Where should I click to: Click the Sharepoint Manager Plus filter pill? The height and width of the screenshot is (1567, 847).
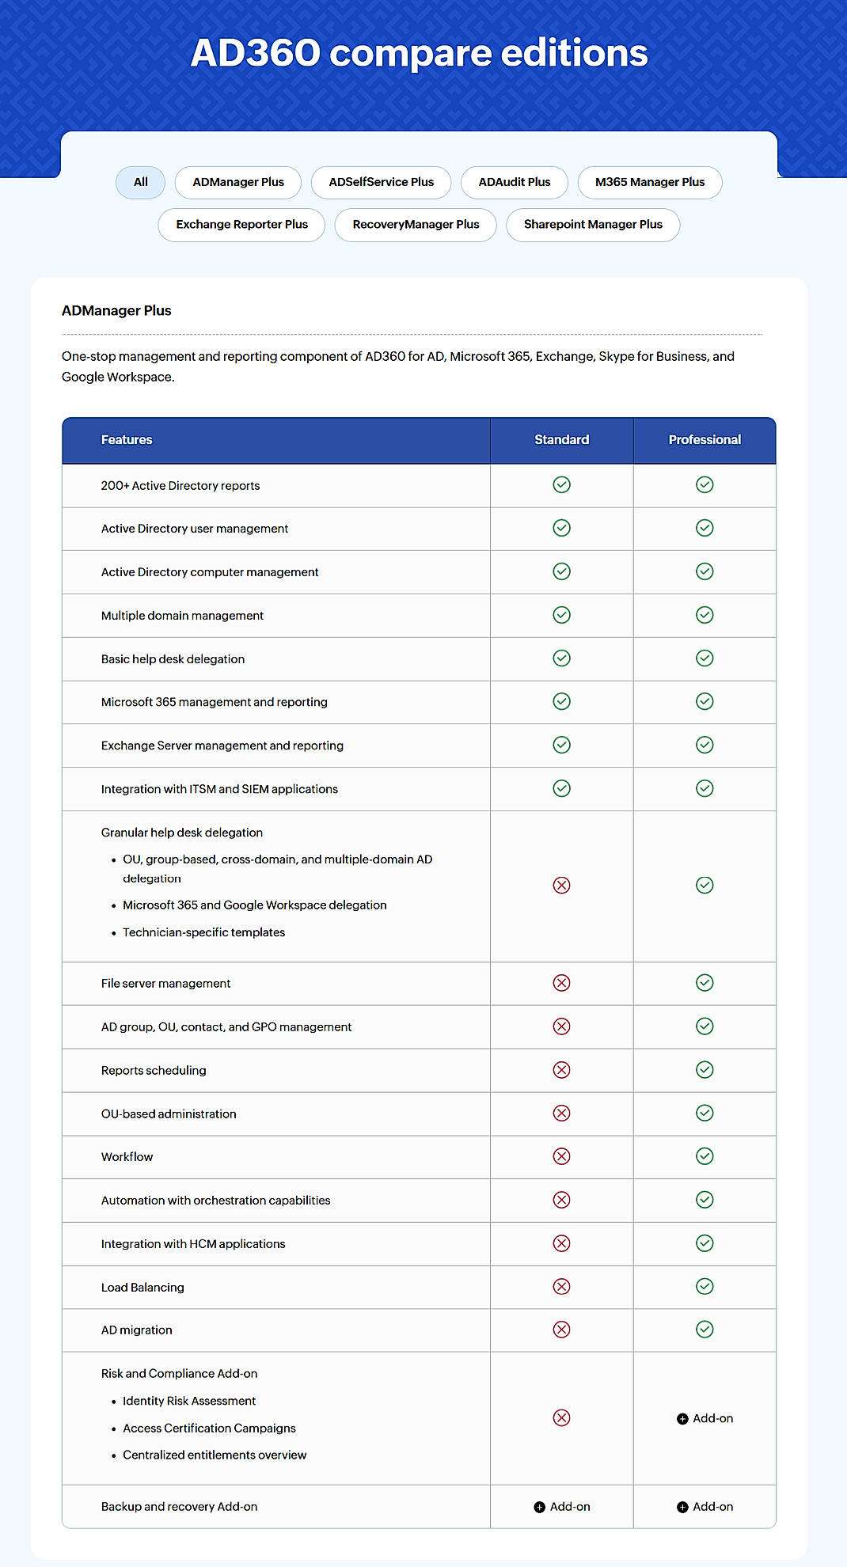(593, 225)
